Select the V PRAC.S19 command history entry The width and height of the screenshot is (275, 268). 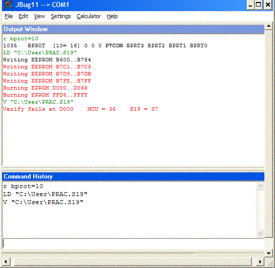pyautogui.click(x=43, y=202)
